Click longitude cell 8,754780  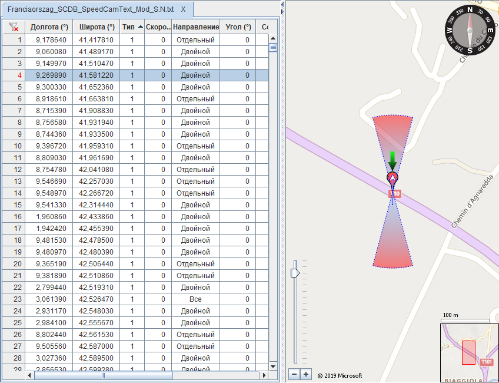click(x=49, y=170)
